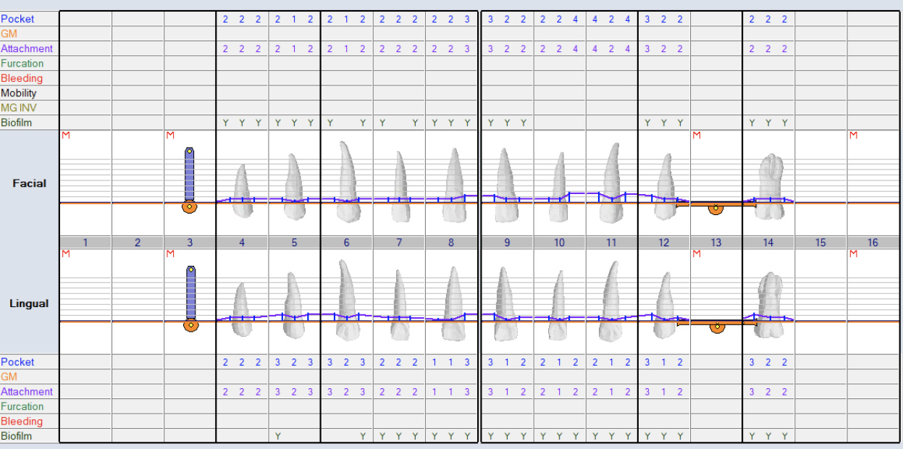This screenshot has height=449, width=903.
Task: Select the top Pocket row label
Action: [x=17, y=19]
